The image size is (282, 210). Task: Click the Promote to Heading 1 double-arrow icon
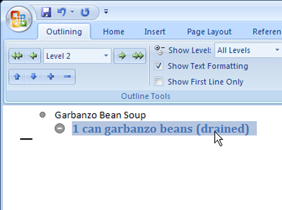[x=17, y=56]
